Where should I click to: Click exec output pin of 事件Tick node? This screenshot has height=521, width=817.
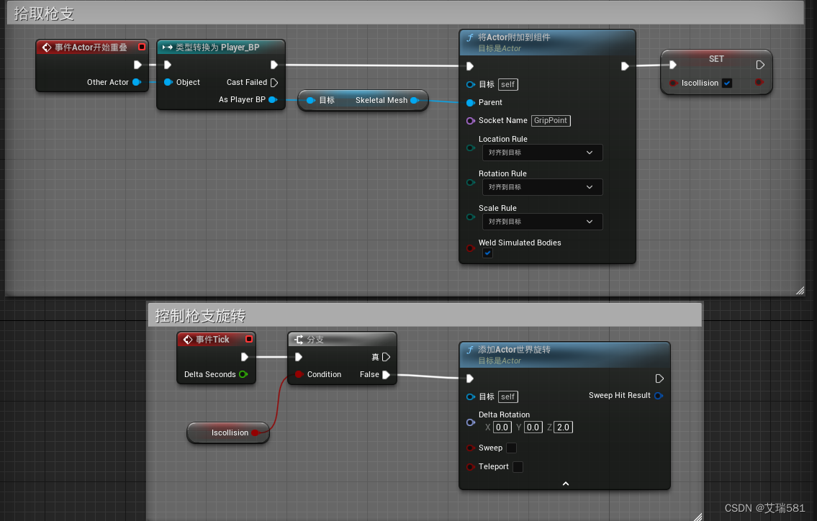pos(244,357)
